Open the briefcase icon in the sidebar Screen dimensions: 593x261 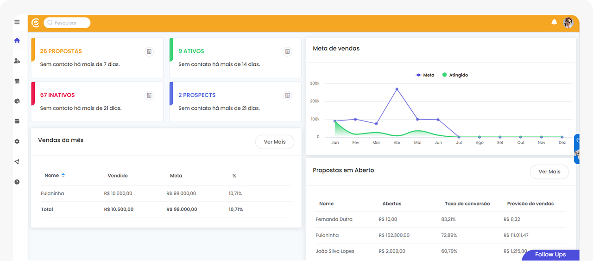point(17,121)
